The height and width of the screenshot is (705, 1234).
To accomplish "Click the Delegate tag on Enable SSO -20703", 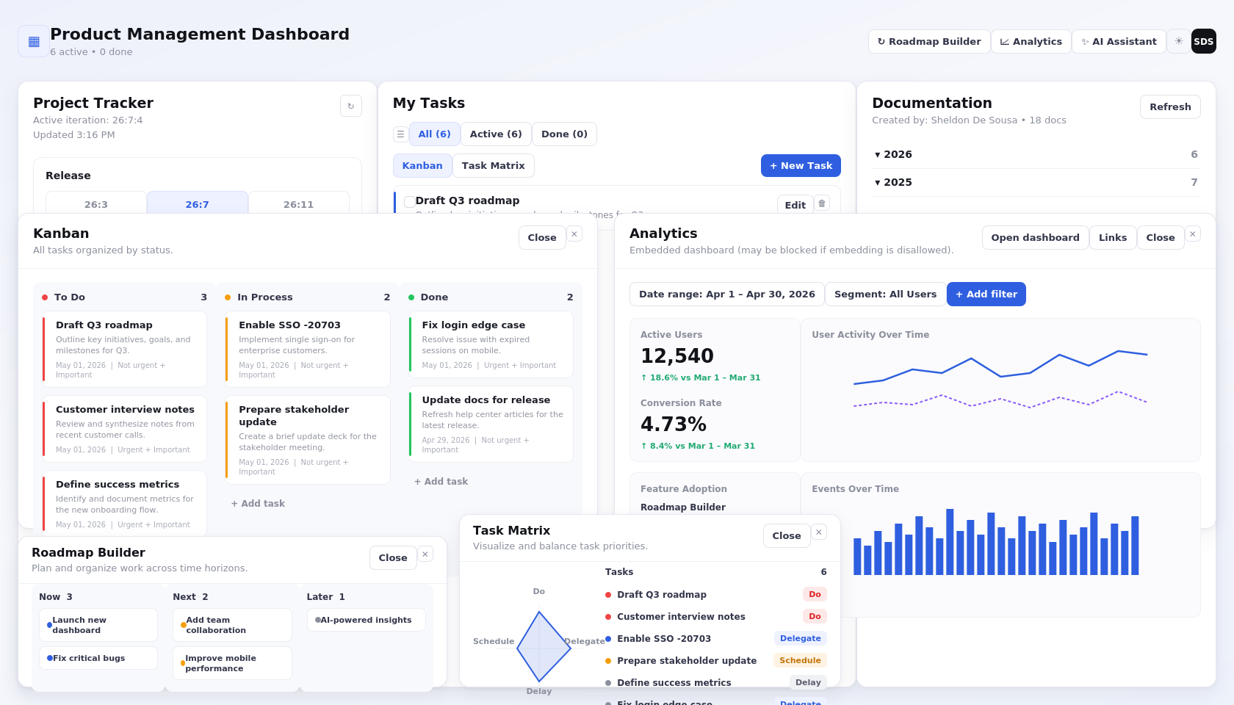I will [801, 639].
